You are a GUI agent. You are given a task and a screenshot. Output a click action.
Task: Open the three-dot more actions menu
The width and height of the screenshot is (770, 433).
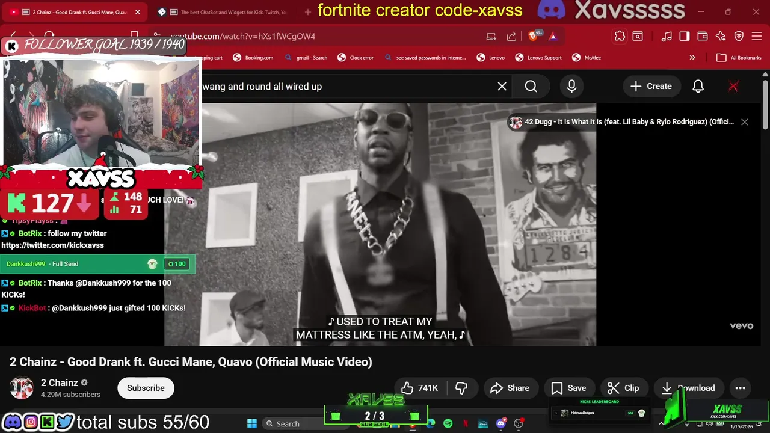pyautogui.click(x=741, y=388)
